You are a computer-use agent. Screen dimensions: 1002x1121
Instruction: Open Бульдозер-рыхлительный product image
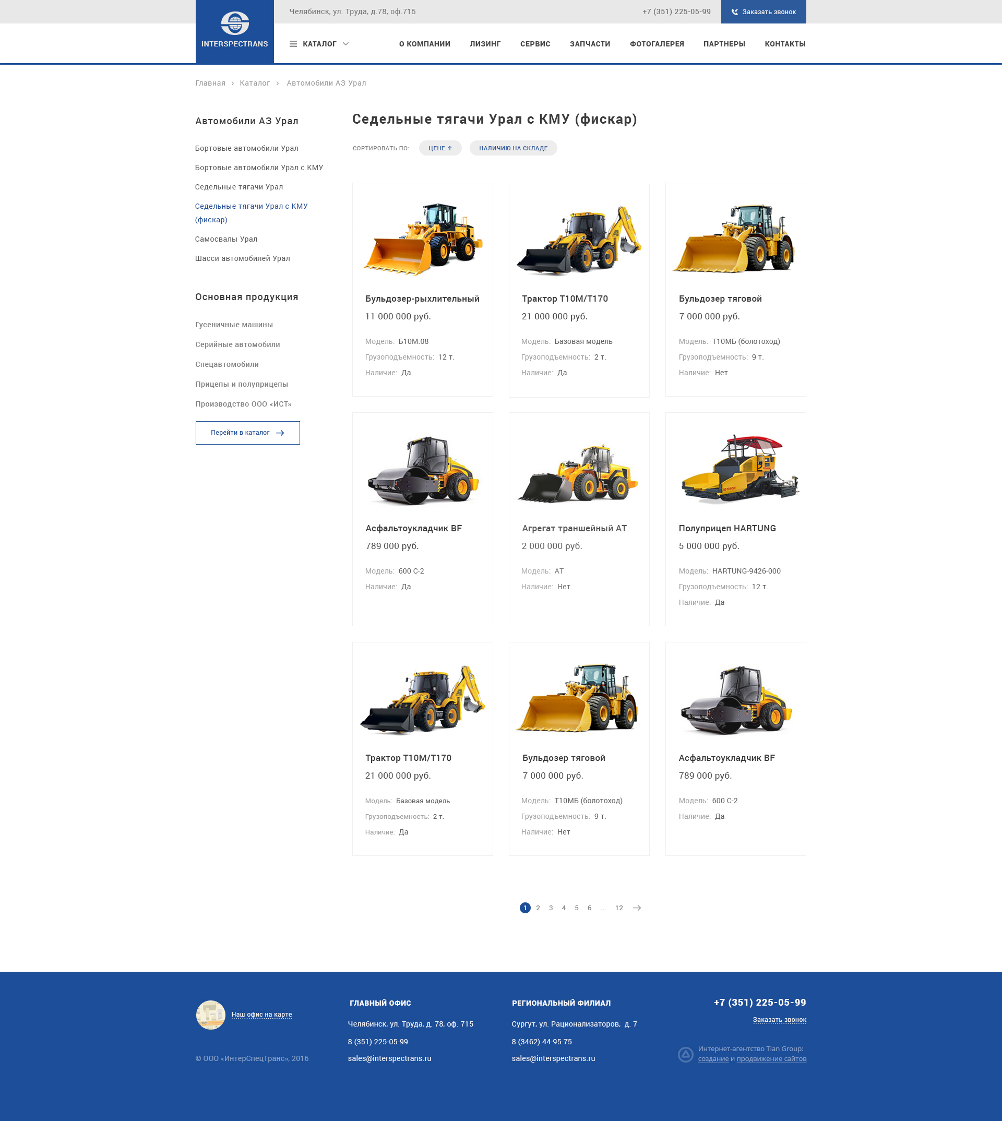coord(423,239)
